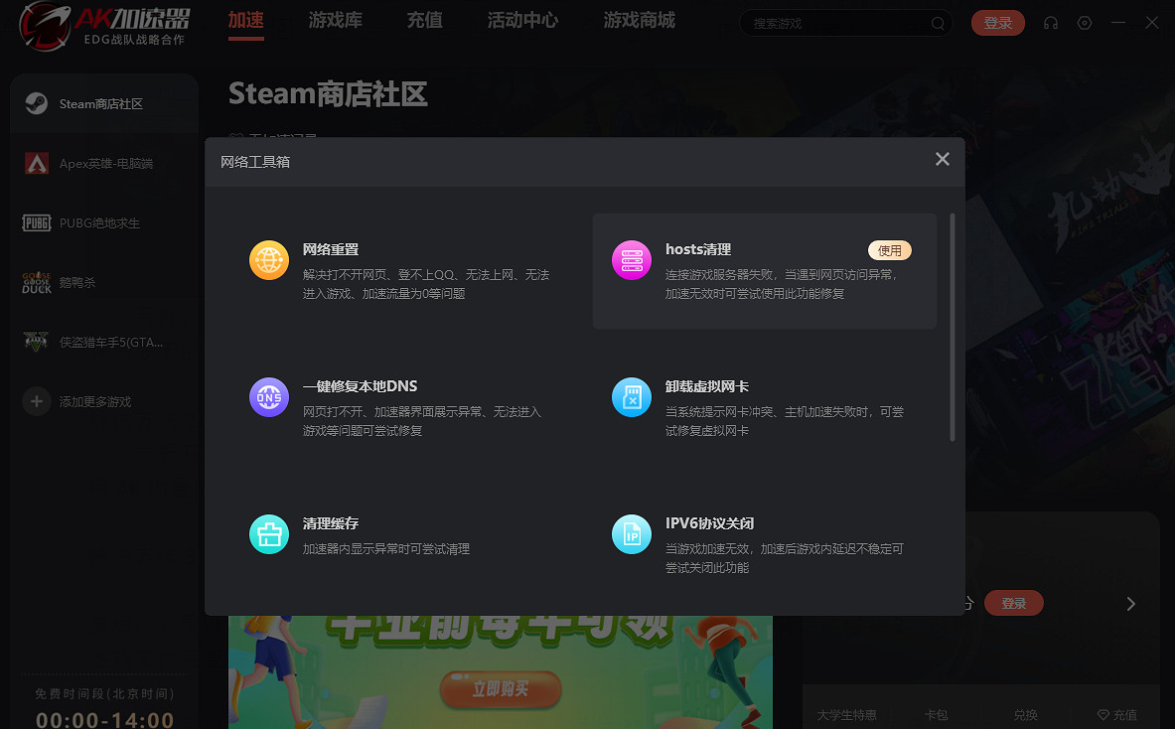Click the DNS repair purple icon

click(x=269, y=397)
